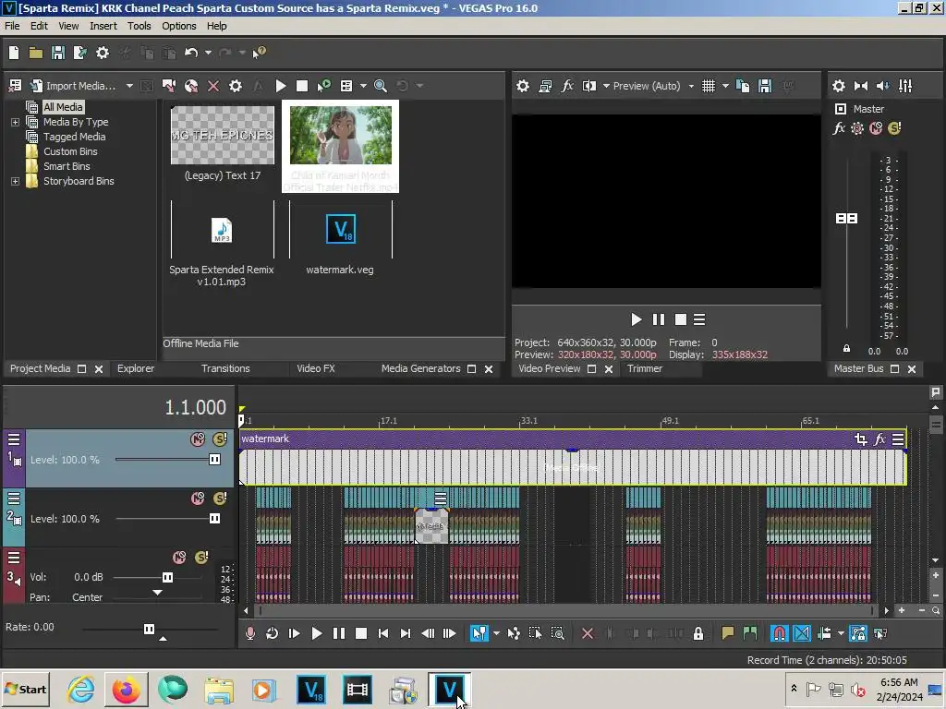Click Import Media button
The image size is (946, 709).
tap(73, 86)
